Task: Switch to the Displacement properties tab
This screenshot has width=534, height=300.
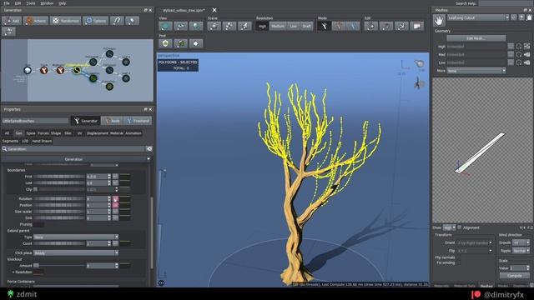Action: point(97,133)
